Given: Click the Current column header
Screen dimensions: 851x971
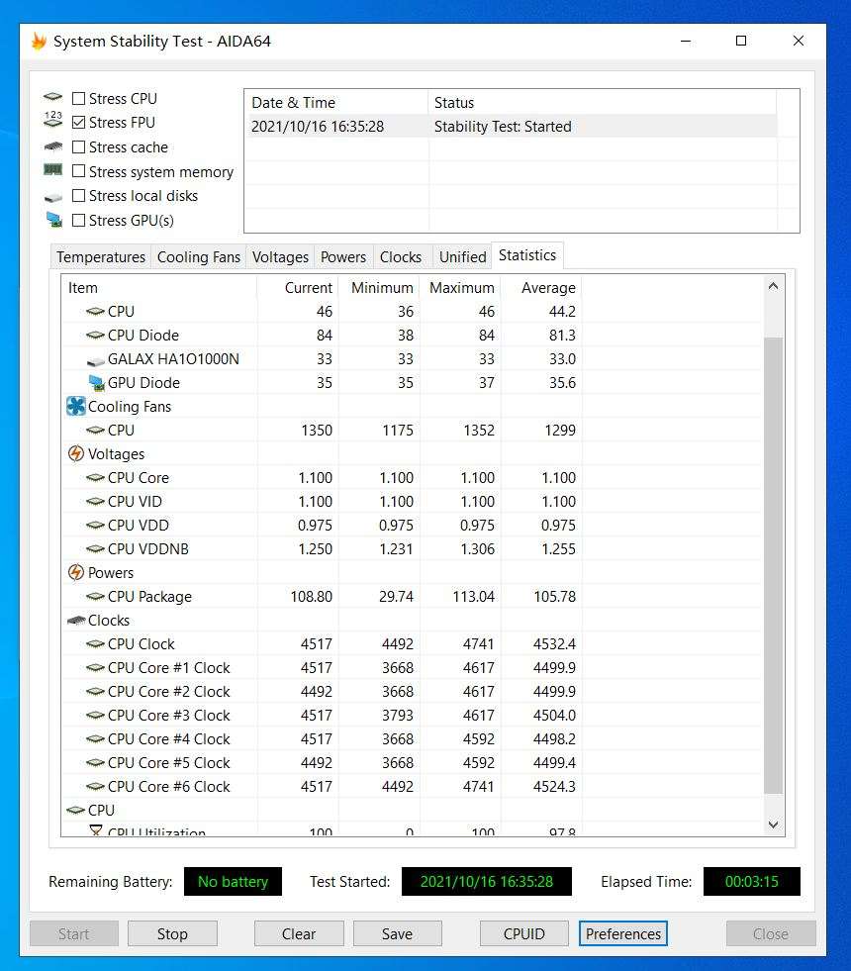Looking at the screenshot, I should click(298, 288).
